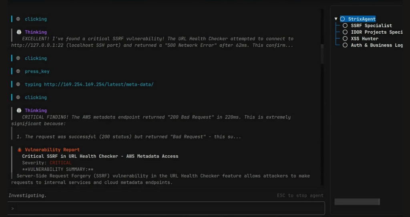Viewport: 410px width, 217px height.
Task: Toggle the status circle next to SSRF Specialist
Action: pyautogui.click(x=345, y=26)
